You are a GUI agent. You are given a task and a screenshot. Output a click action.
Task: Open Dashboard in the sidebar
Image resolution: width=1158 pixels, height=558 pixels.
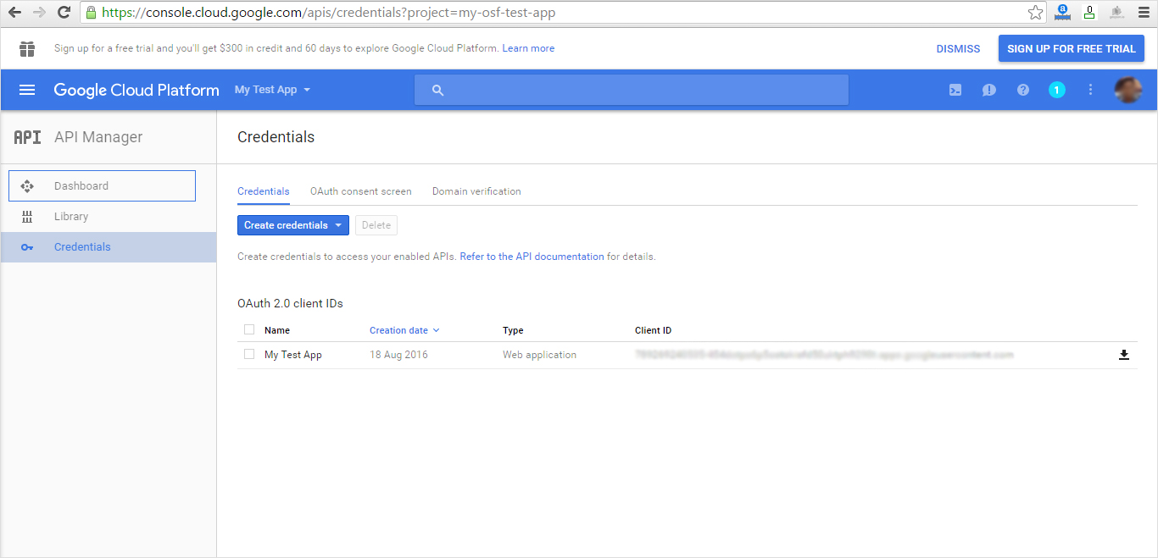(x=102, y=185)
